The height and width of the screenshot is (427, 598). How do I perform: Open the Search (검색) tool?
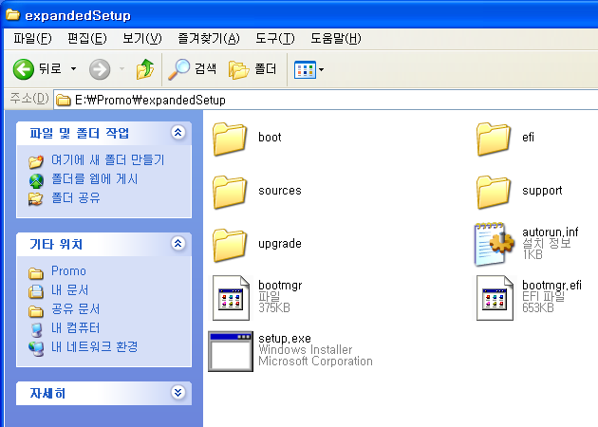pyautogui.click(x=192, y=69)
